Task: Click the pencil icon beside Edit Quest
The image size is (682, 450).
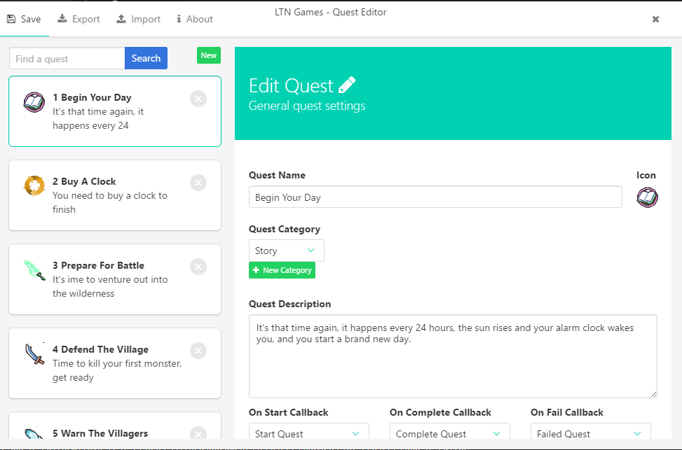Action: click(347, 85)
